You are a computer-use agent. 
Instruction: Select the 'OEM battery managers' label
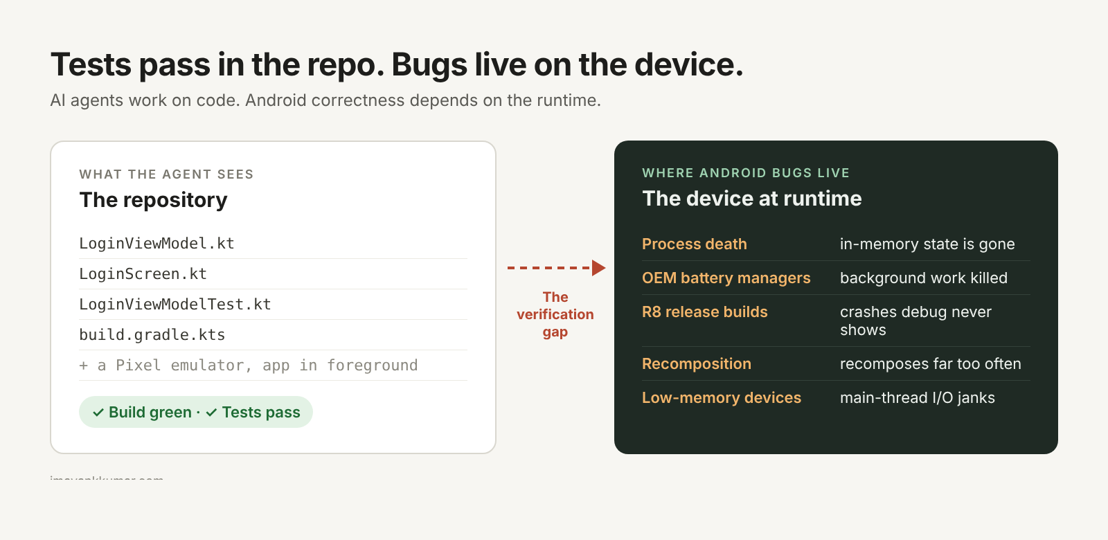726,278
